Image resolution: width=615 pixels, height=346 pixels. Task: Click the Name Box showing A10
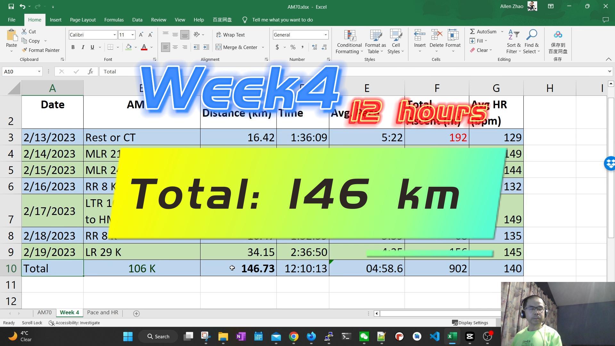tap(22, 71)
